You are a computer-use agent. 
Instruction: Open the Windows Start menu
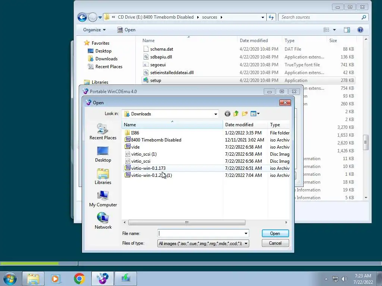click(x=10, y=279)
